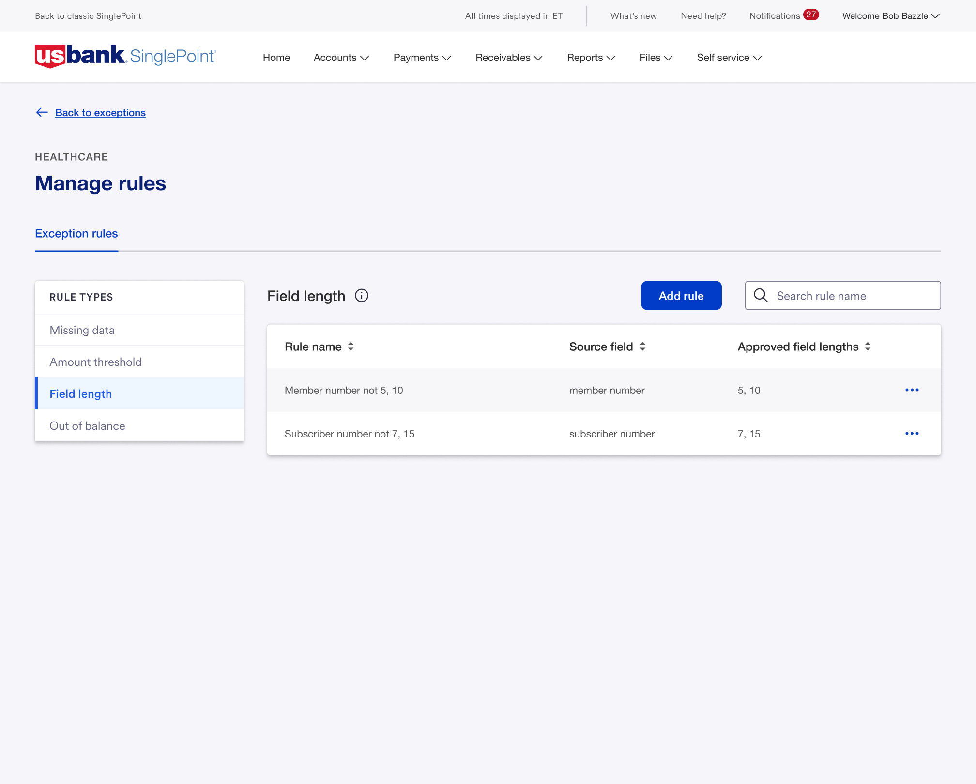Screen dimensions: 976x784
Task: Expand the Welcome Bob Bazzle menu
Action: [x=890, y=15]
